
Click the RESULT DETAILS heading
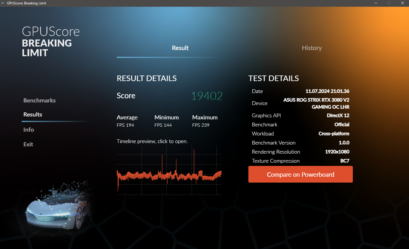(147, 78)
